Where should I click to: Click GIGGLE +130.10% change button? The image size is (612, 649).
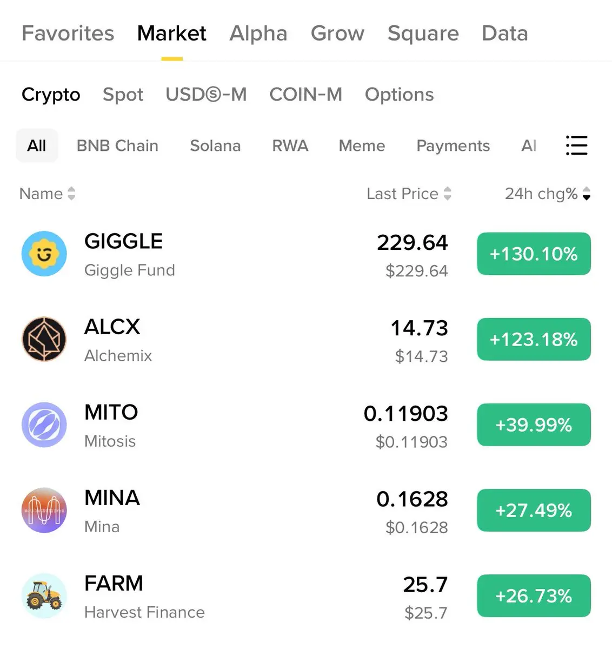click(534, 254)
